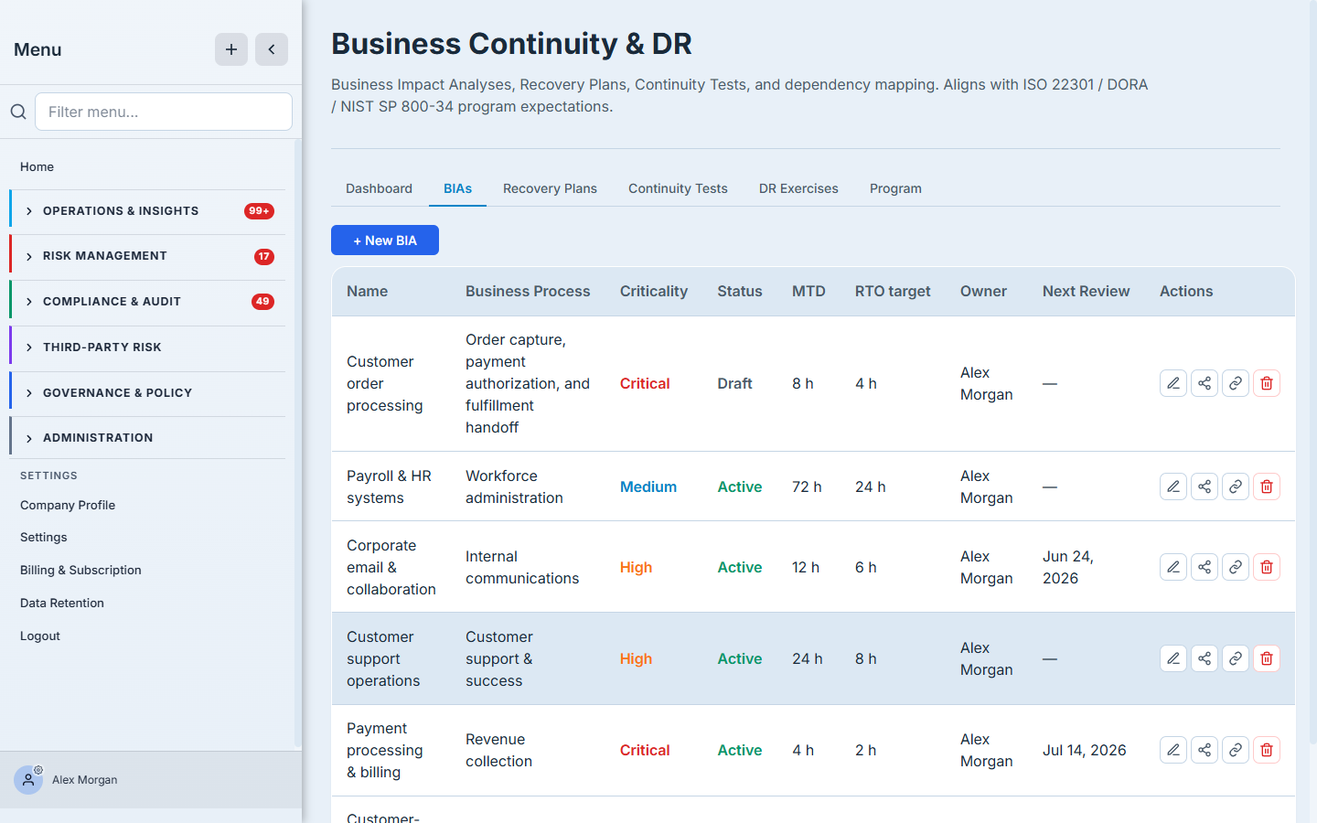Expand Compliance & Audit section

point(147,302)
